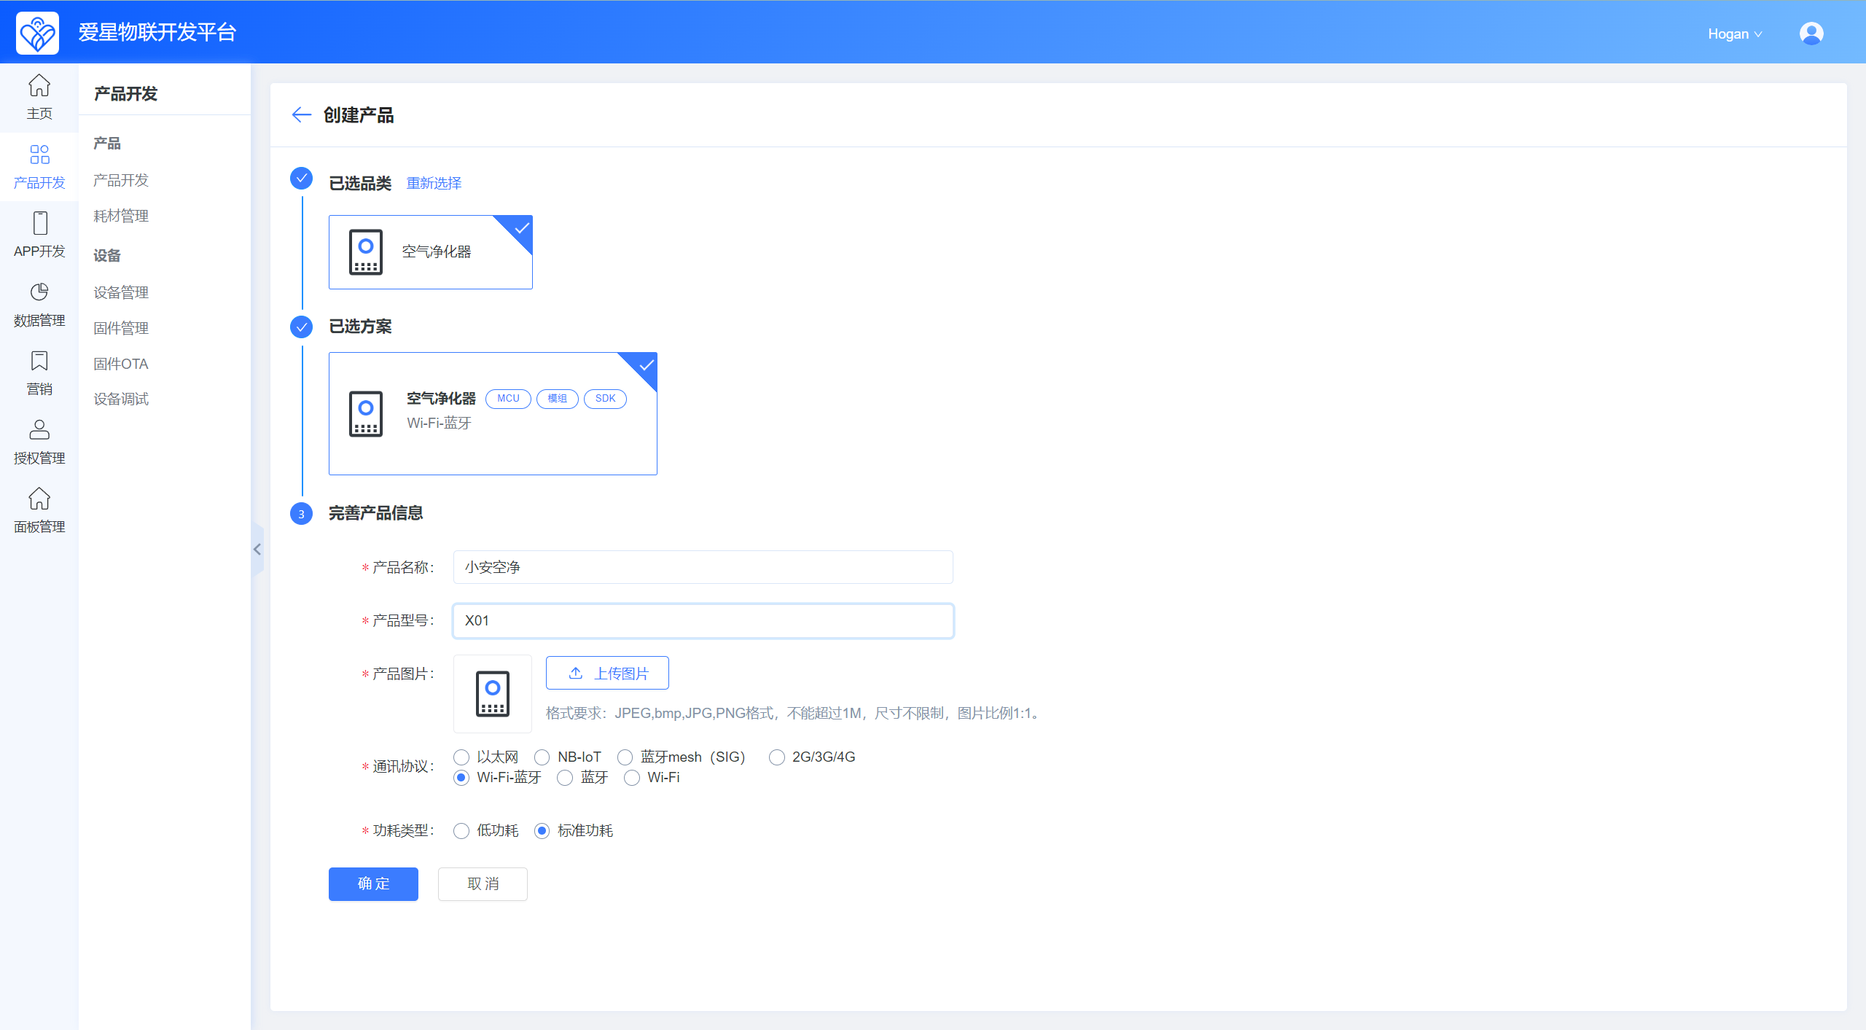Collapse the sidebar with chevron handle
This screenshot has height=1030, width=1866.
point(257,550)
